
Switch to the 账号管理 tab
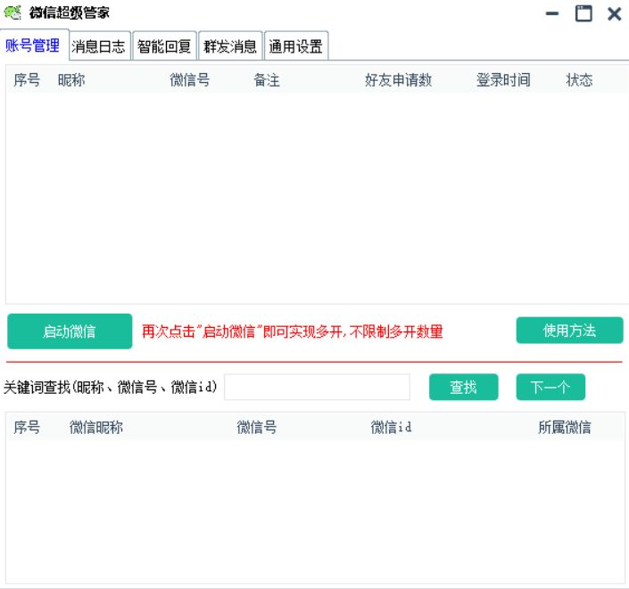[32, 45]
